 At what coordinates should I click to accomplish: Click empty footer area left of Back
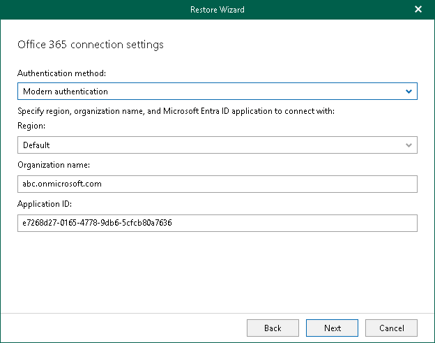click(x=125, y=328)
